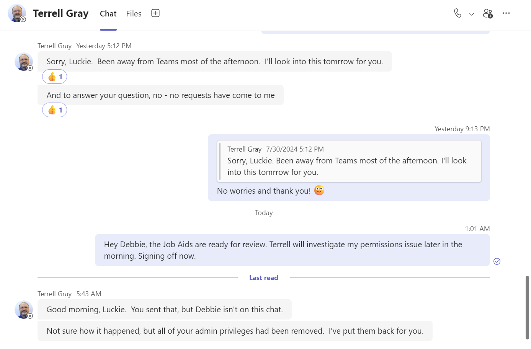Viewport: 531px width, 349px height.
Task: Click the smiley emoji in No worries message
Action: pos(319,190)
